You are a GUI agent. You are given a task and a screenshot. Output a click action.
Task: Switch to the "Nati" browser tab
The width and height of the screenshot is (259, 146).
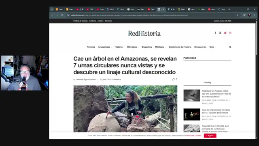pyautogui.click(x=181, y=9)
